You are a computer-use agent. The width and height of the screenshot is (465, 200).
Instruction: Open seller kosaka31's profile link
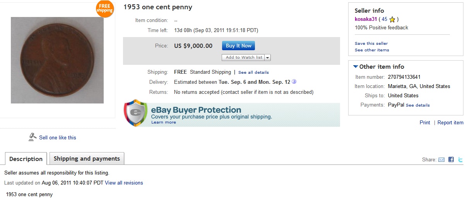[x=366, y=19]
